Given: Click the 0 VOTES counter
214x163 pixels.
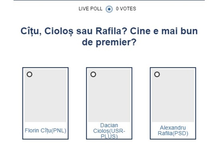Looking at the screenshot, I should coord(126,9).
